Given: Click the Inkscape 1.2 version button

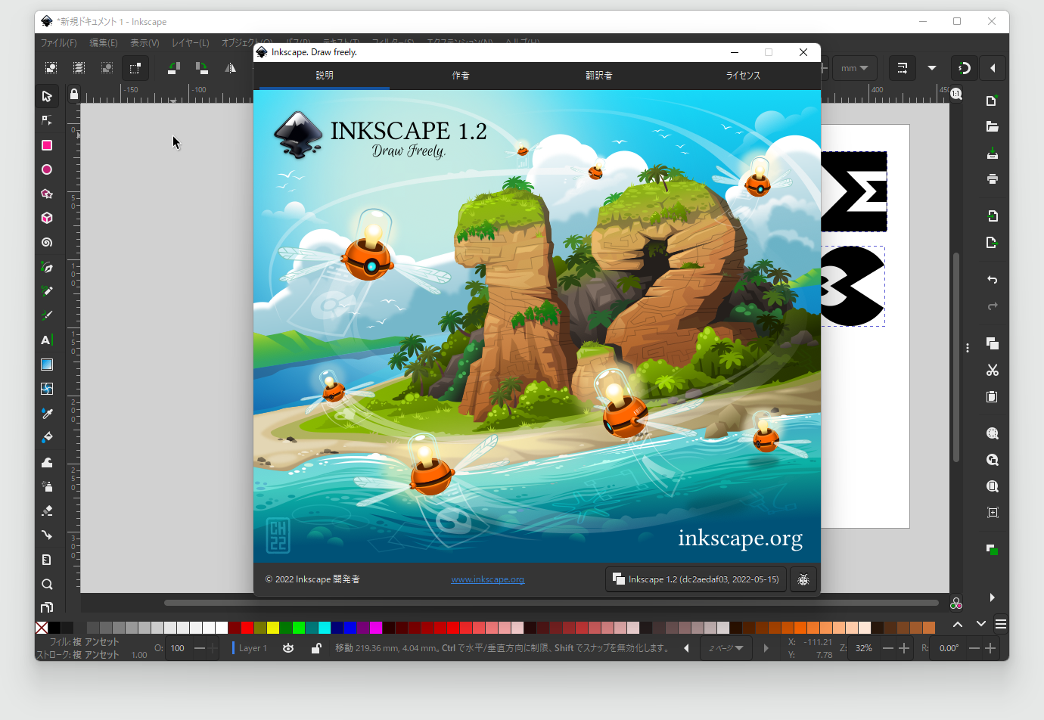Looking at the screenshot, I should [695, 579].
